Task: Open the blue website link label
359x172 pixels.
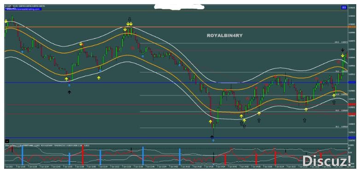Action: 23,9
